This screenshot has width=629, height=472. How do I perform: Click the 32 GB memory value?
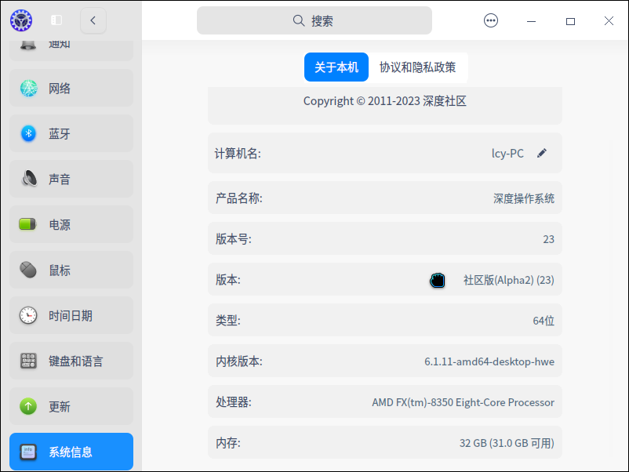pyautogui.click(x=507, y=443)
